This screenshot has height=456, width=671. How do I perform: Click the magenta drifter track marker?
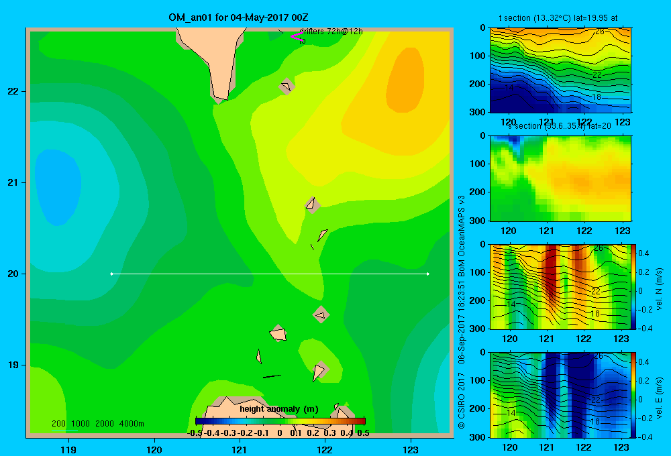pos(296,36)
